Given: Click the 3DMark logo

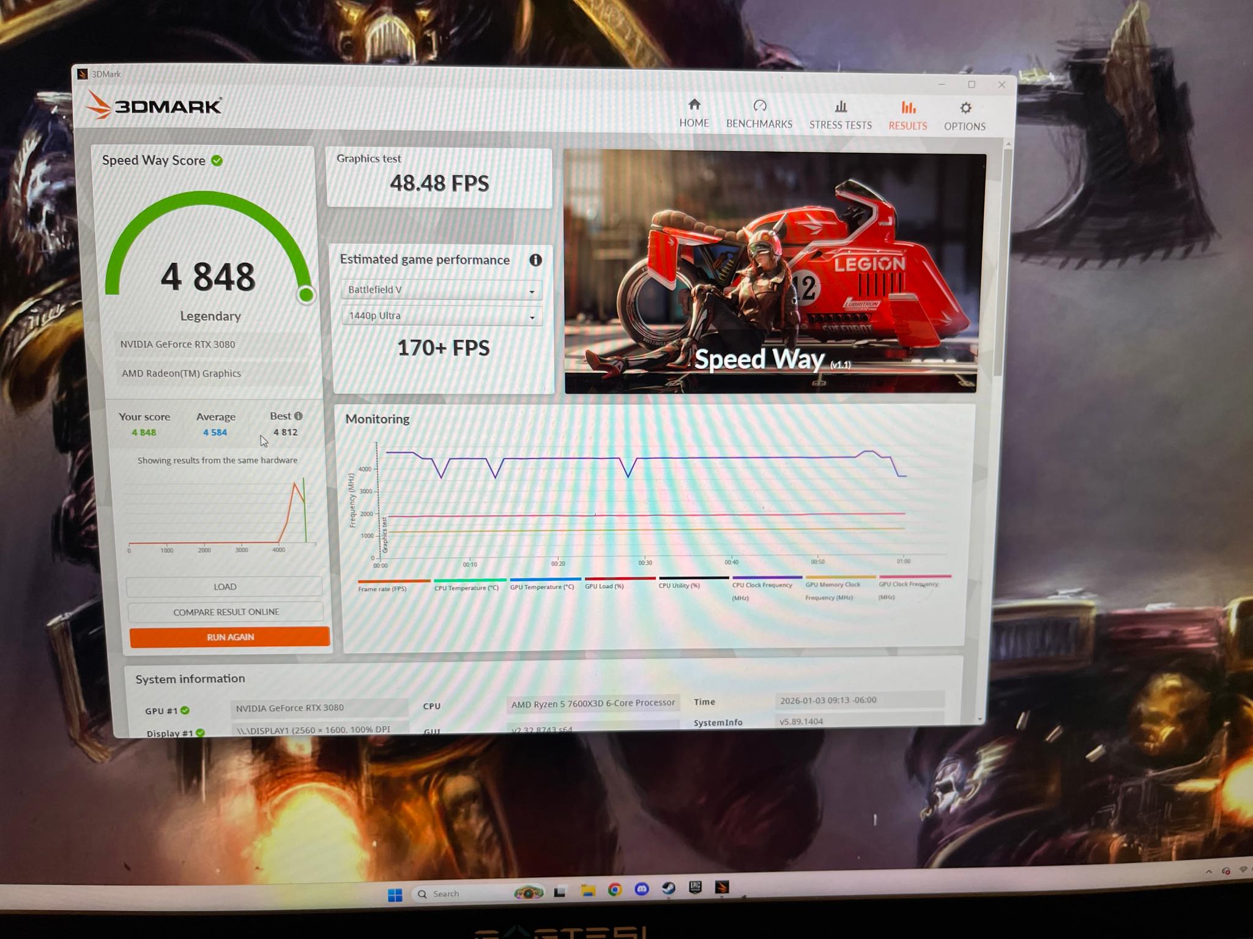Looking at the screenshot, I should 155,105.
